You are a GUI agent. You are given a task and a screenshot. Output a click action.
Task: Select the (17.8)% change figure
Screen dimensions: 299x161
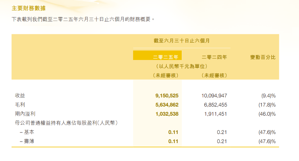pyautogui.click(x=267, y=105)
